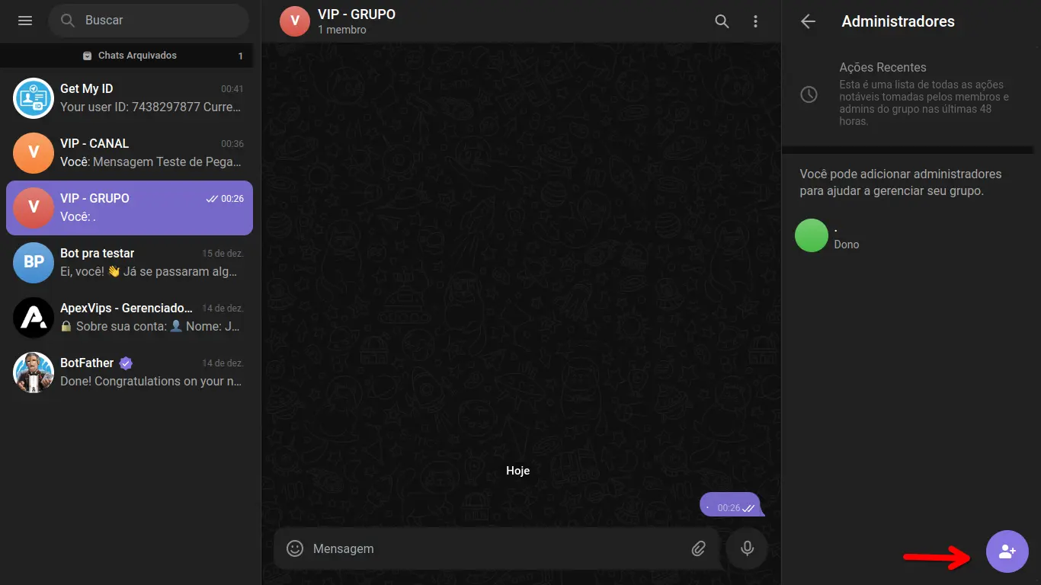Image resolution: width=1041 pixels, height=585 pixels.
Task: Open the hamburger main menu
Action: pyautogui.click(x=25, y=21)
